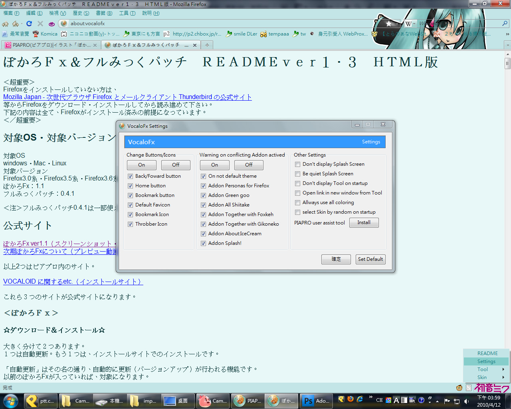Image resolution: width=511 pixels, height=409 pixels.
Task: Click the Set Default button
Action: 370,259
